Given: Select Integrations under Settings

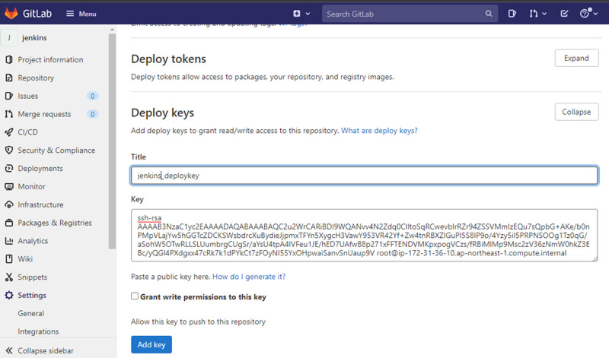Looking at the screenshot, I should click(38, 331).
